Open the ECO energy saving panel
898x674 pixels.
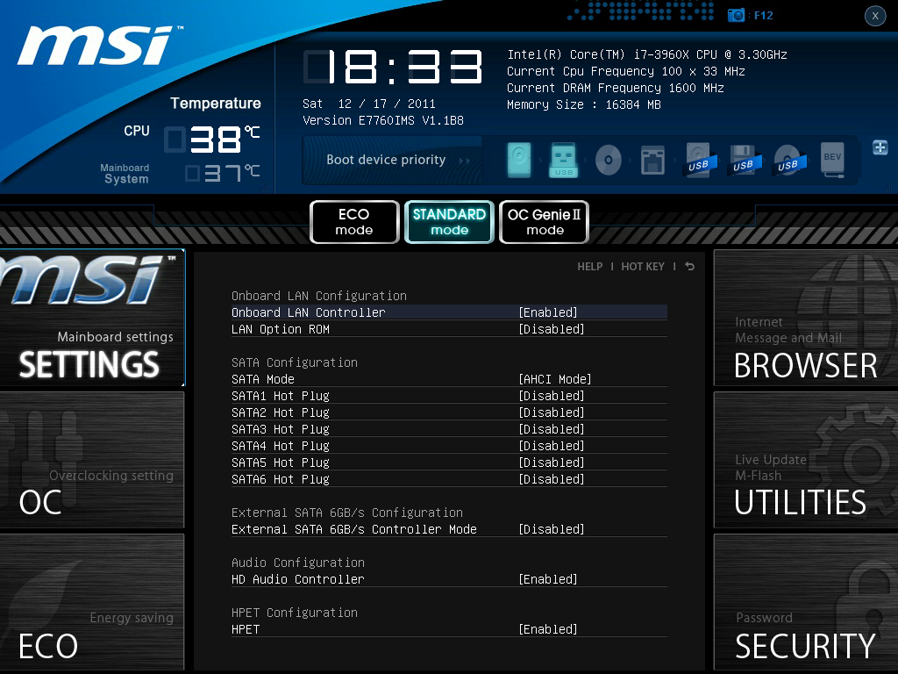tap(92, 602)
